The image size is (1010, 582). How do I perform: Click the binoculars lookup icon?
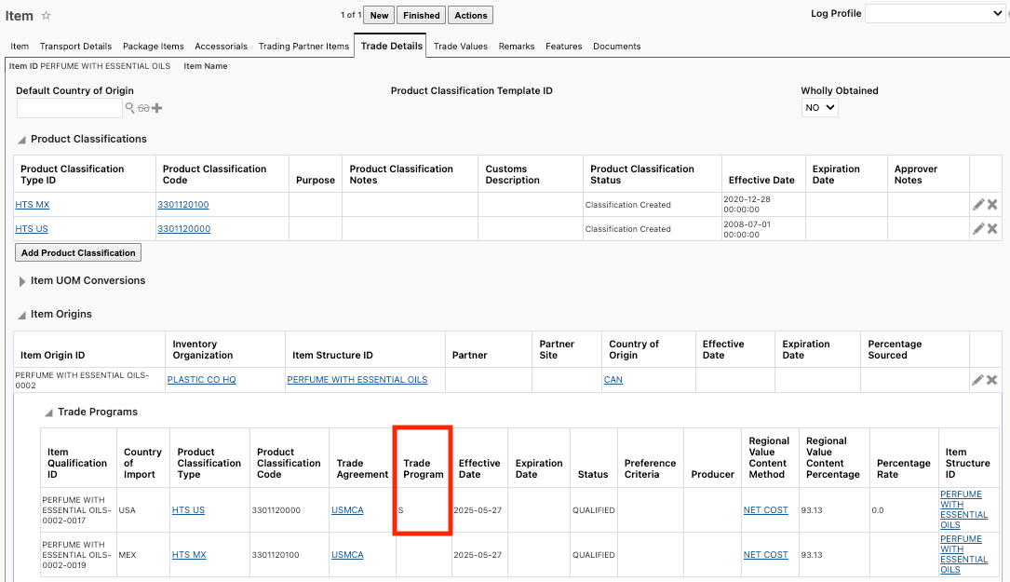pyautogui.click(x=144, y=107)
